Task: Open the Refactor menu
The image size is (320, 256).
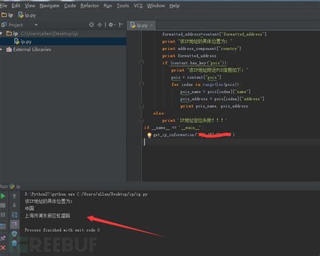Action: 90,5
